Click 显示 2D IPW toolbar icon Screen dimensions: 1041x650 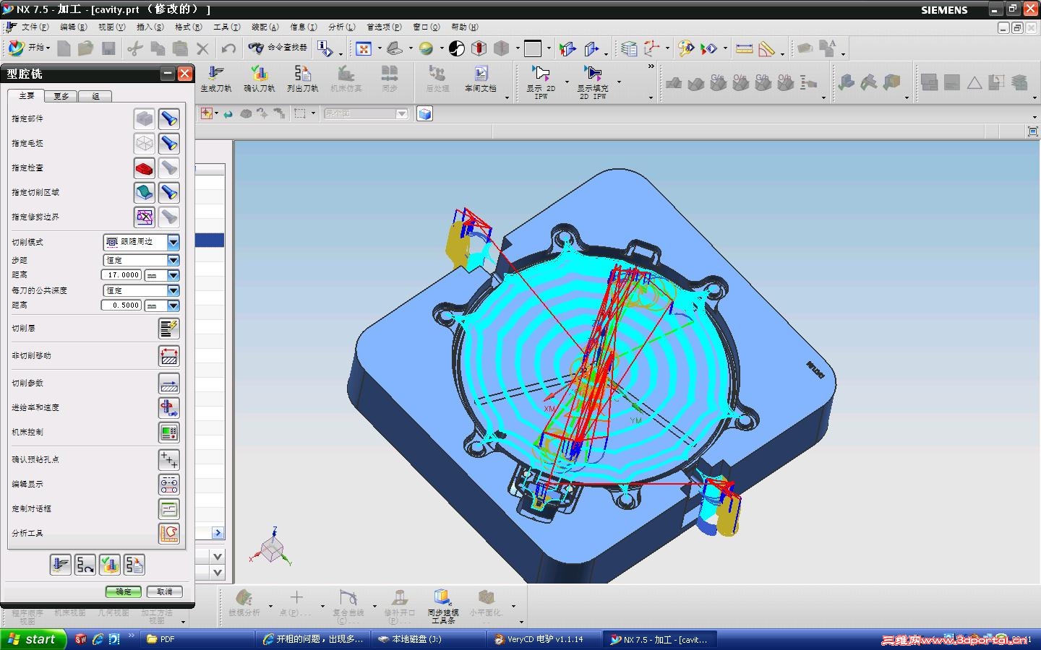click(541, 81)
